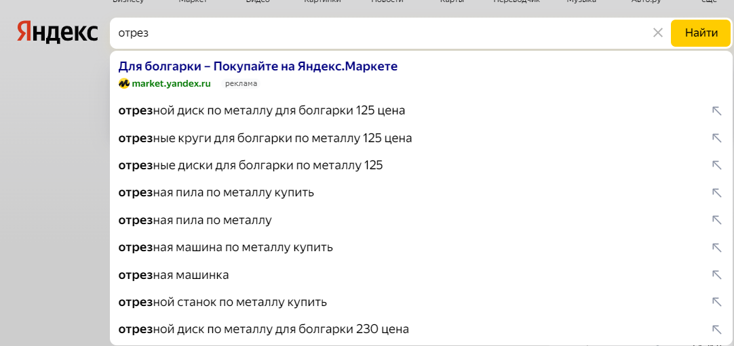This screenshot has width=734, height=346.
Task: Click the Яндекс logo
Action: pyautogui.click(x=58, y=33)
